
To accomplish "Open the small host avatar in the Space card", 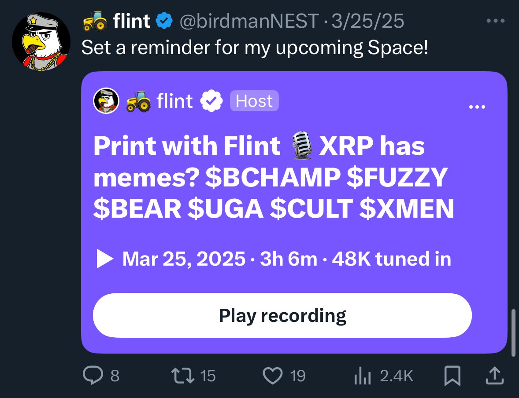I will coord(106,101).
